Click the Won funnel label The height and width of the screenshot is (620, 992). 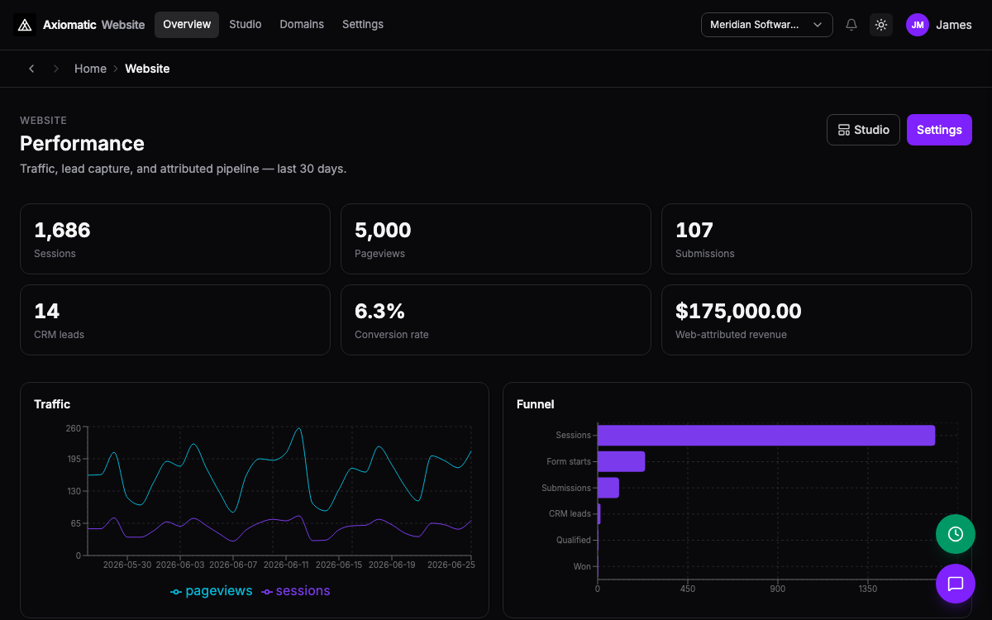[x=583, y=566]
